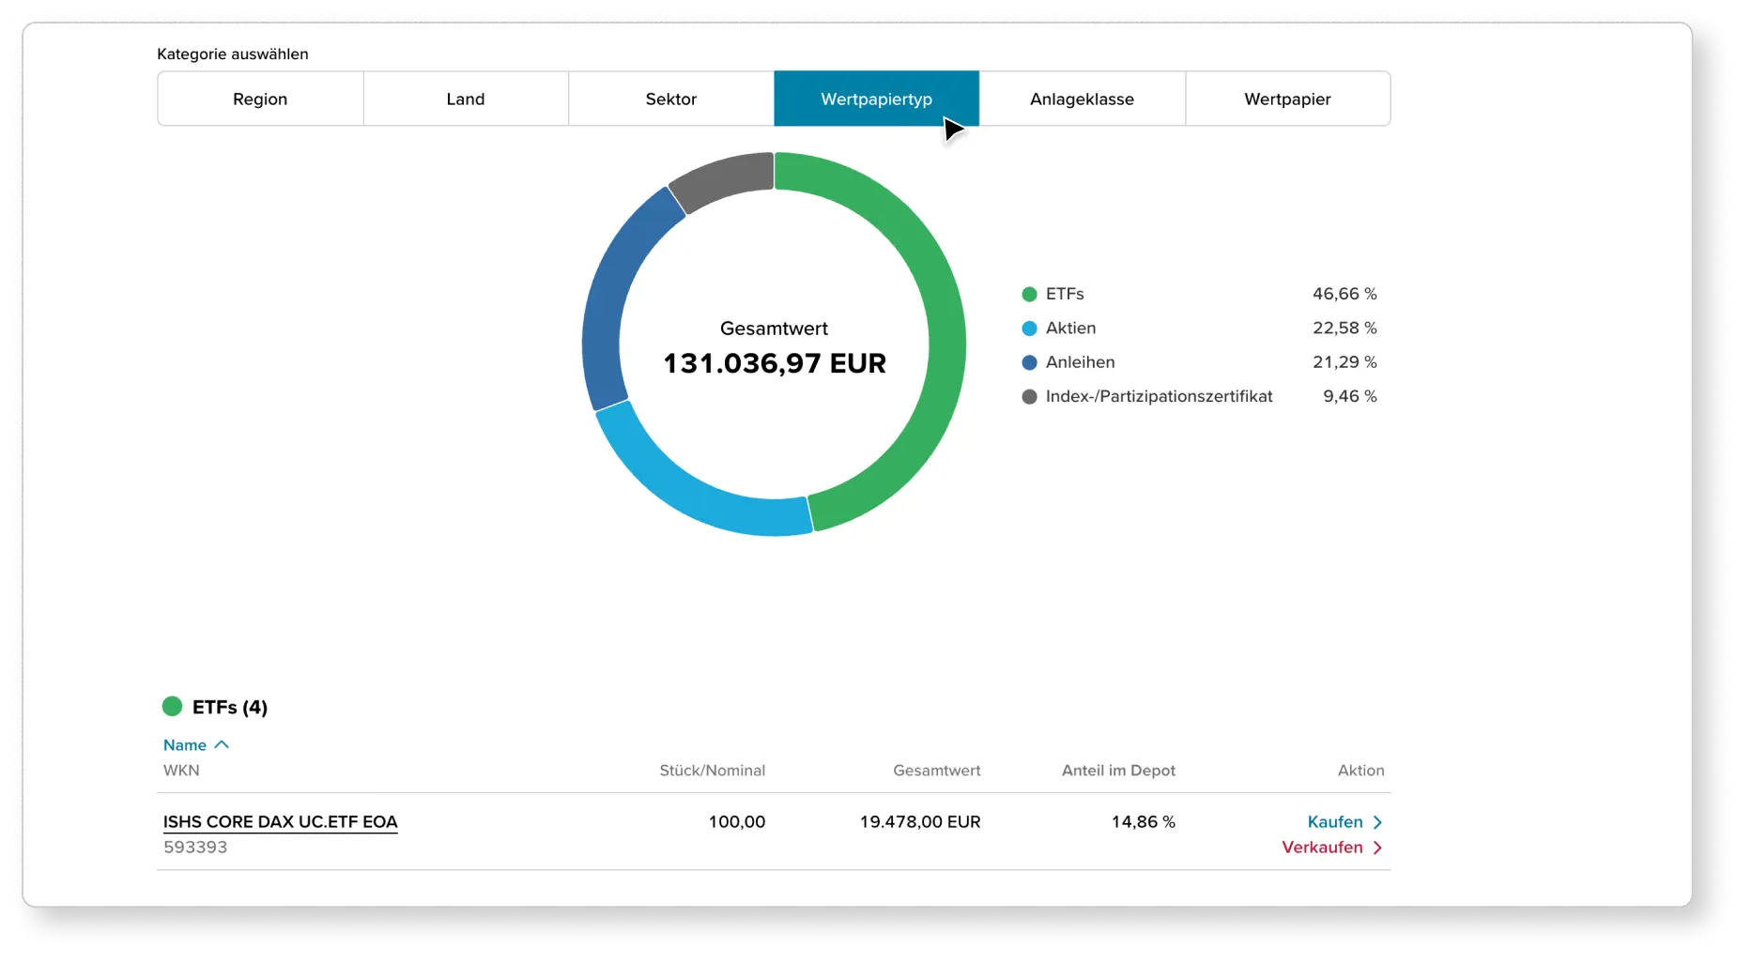Toggle the Aktien legend entry
The width and height of the screenshot is (1737, 963).
coord(1070,329)
